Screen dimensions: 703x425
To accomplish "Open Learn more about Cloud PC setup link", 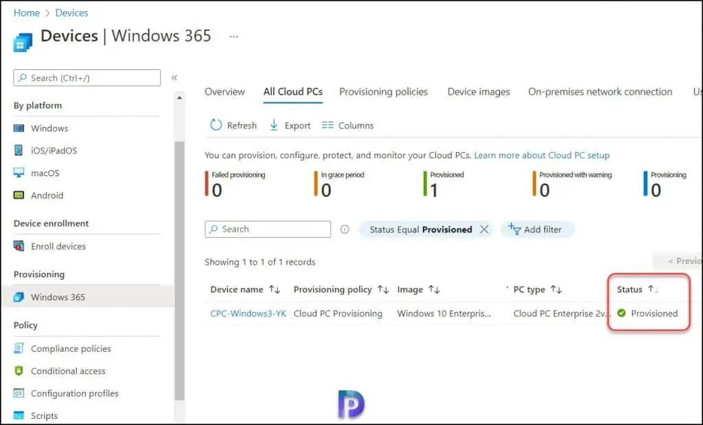I will tap(542, 156).
